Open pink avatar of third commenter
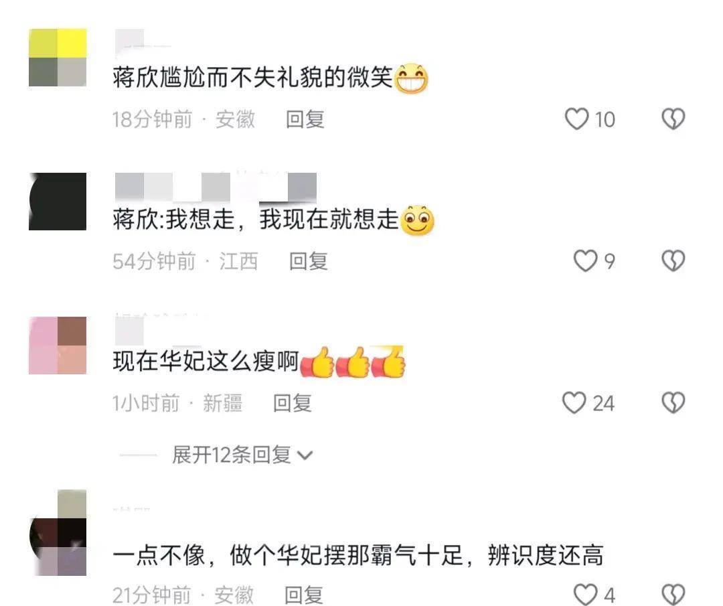Image resolution: width=723 pixels, height=606 pixels. (x=58, y=346)
